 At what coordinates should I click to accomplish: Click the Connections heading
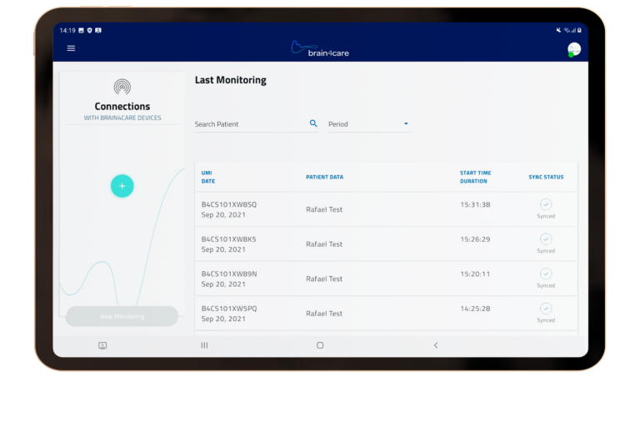pyautogui.click(x=122, y=106)
